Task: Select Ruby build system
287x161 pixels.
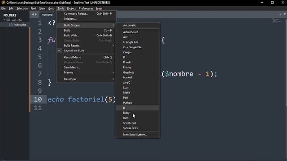Action: pyautogui.click(x=138, y=113)
